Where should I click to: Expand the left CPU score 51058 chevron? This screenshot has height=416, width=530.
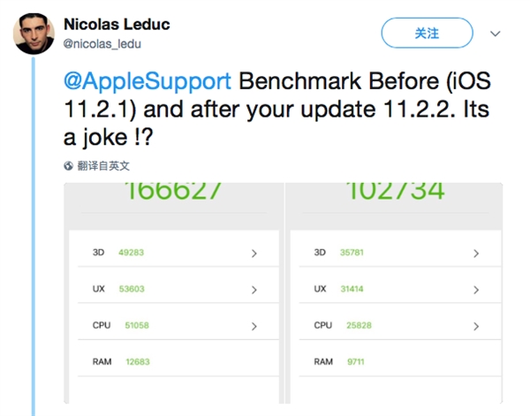254,326
